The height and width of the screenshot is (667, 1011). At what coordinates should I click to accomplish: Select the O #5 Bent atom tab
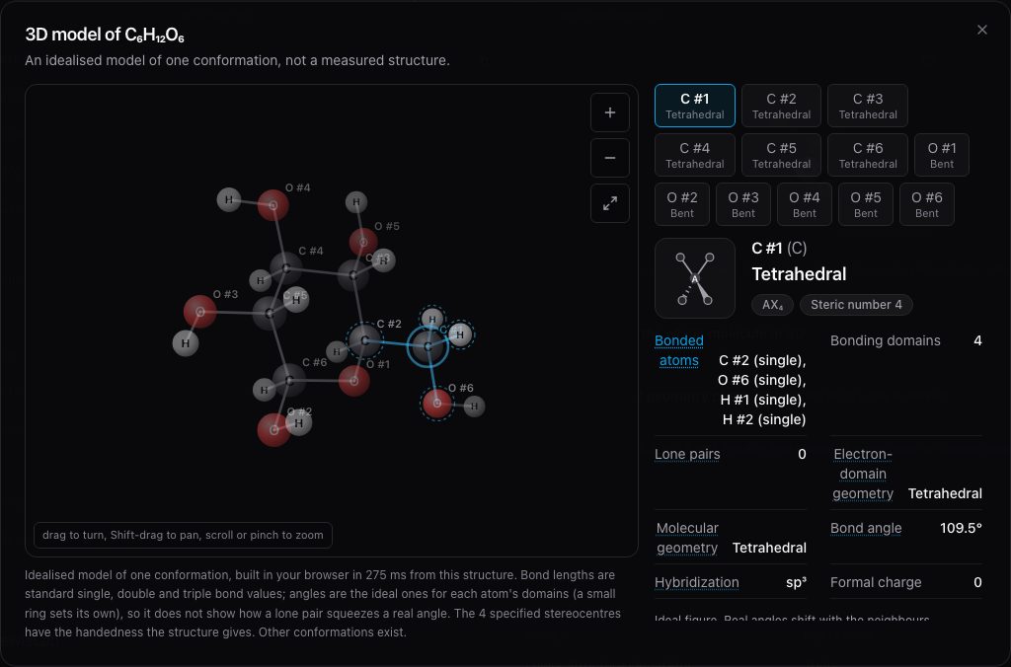[865, 205]
